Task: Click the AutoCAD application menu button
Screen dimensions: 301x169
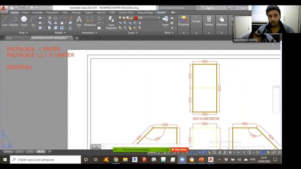Action: tap(4, 9)
